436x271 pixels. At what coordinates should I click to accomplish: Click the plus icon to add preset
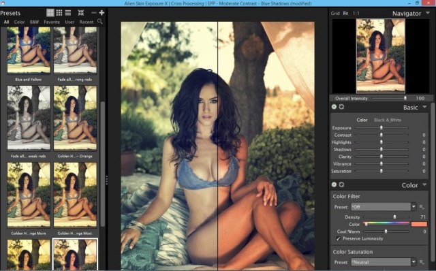click(102, 13)
